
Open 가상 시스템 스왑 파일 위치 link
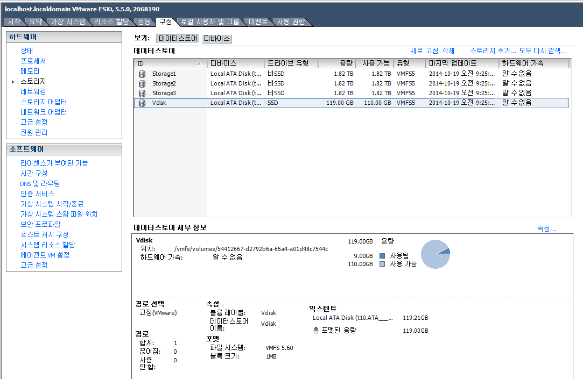coord(59,214)
